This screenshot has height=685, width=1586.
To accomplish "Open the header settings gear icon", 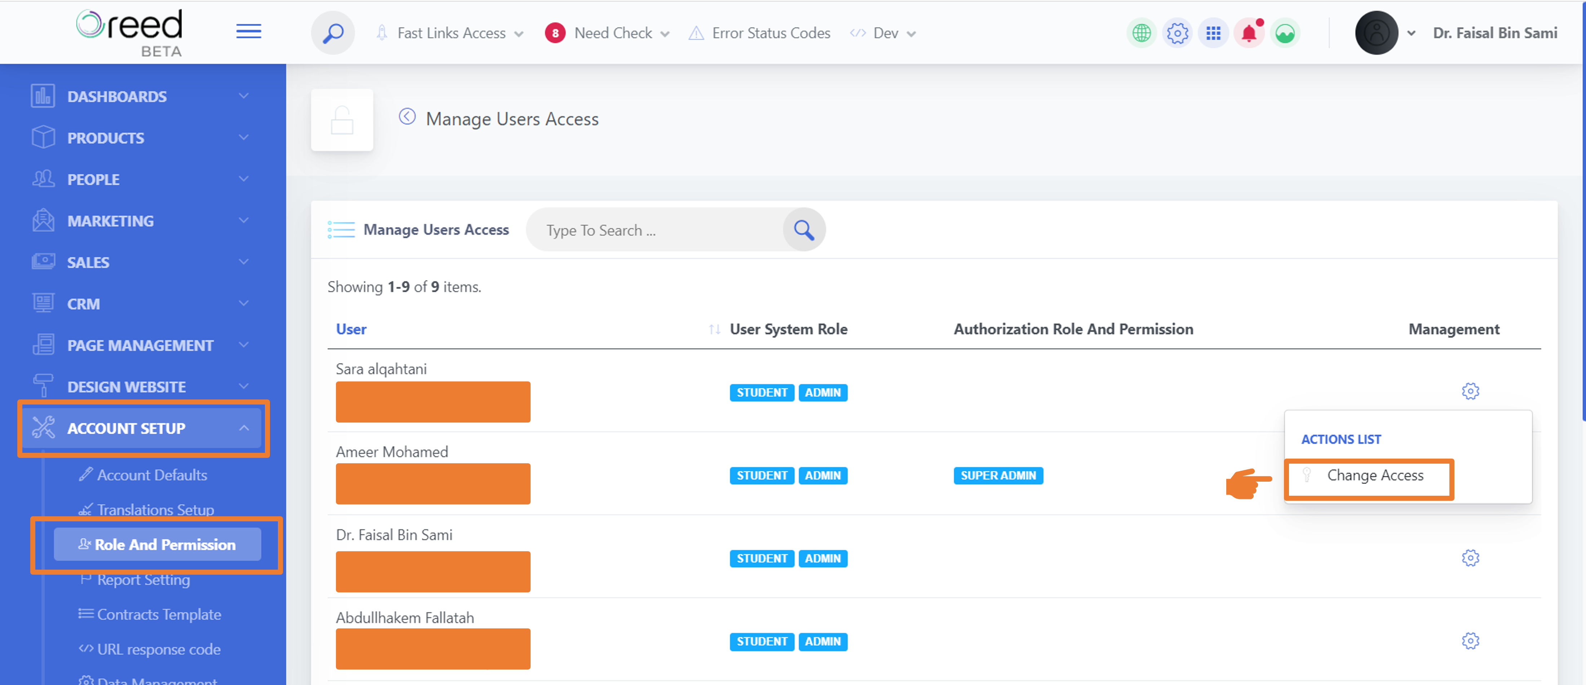I will (x=1177, y=33).
